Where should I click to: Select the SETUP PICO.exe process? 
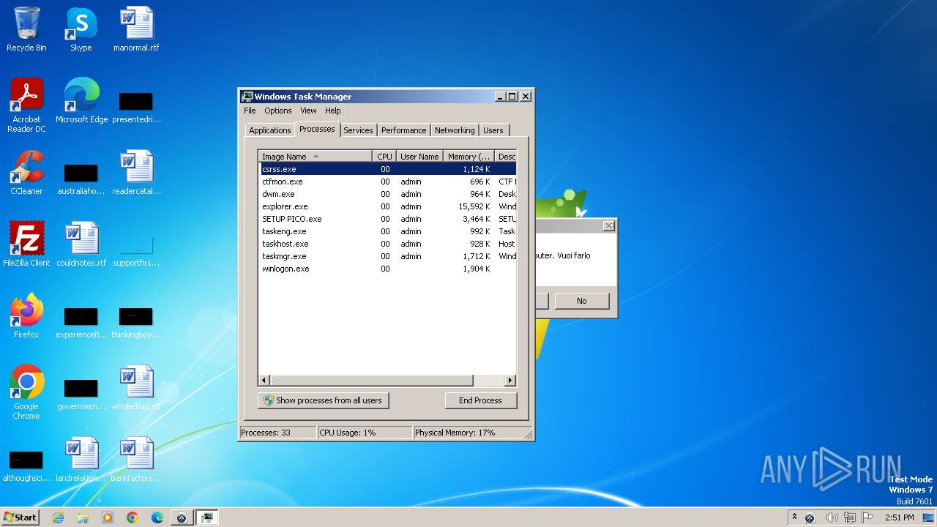387,219
